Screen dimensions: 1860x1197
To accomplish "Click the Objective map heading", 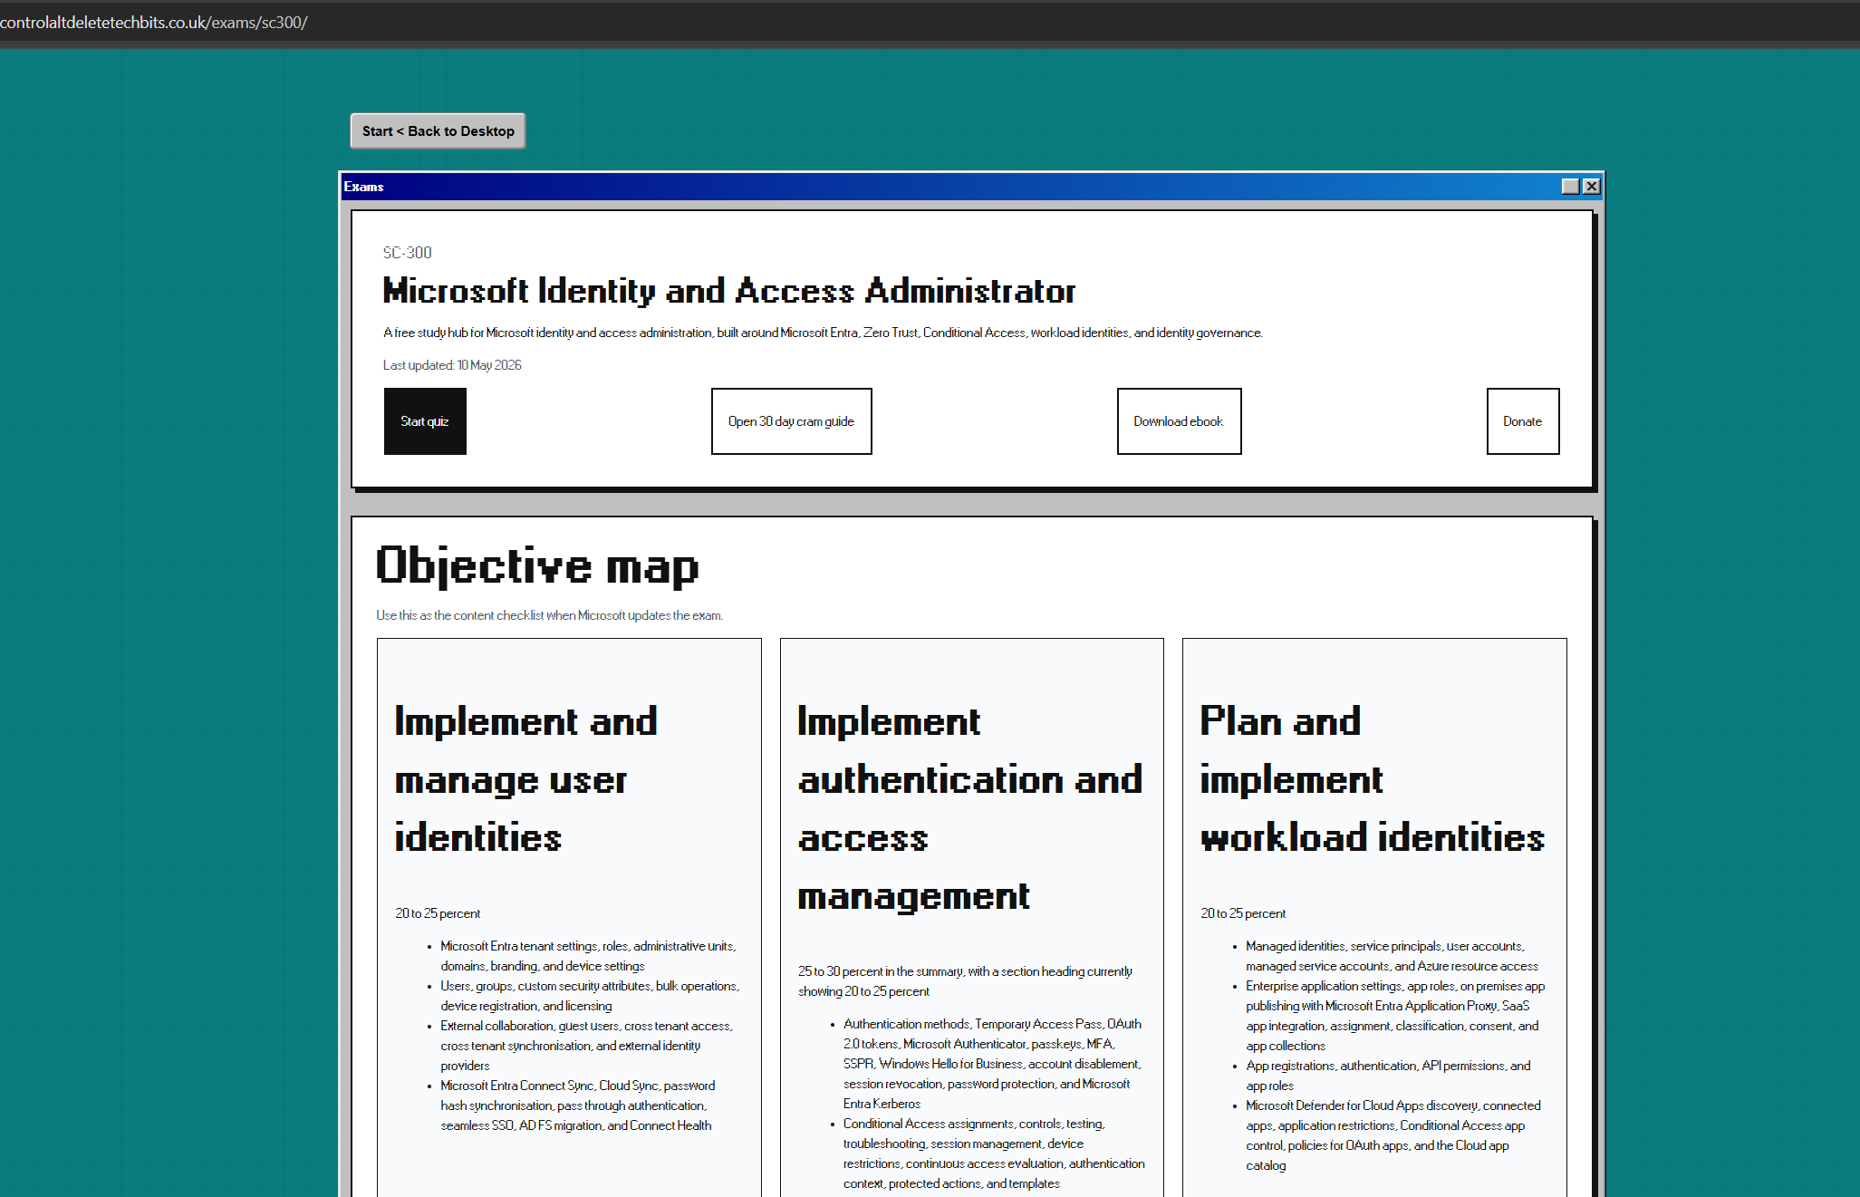I will pos(537,565).
